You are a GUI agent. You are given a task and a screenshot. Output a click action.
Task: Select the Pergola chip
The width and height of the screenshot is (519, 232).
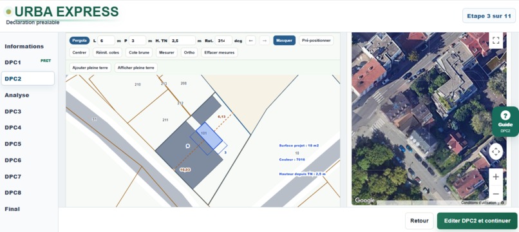point(79,41)
